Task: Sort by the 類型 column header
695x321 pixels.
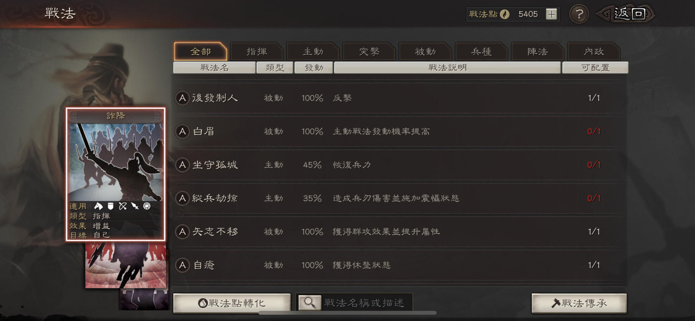Action: pyautogui.click(x=275, y=67)
